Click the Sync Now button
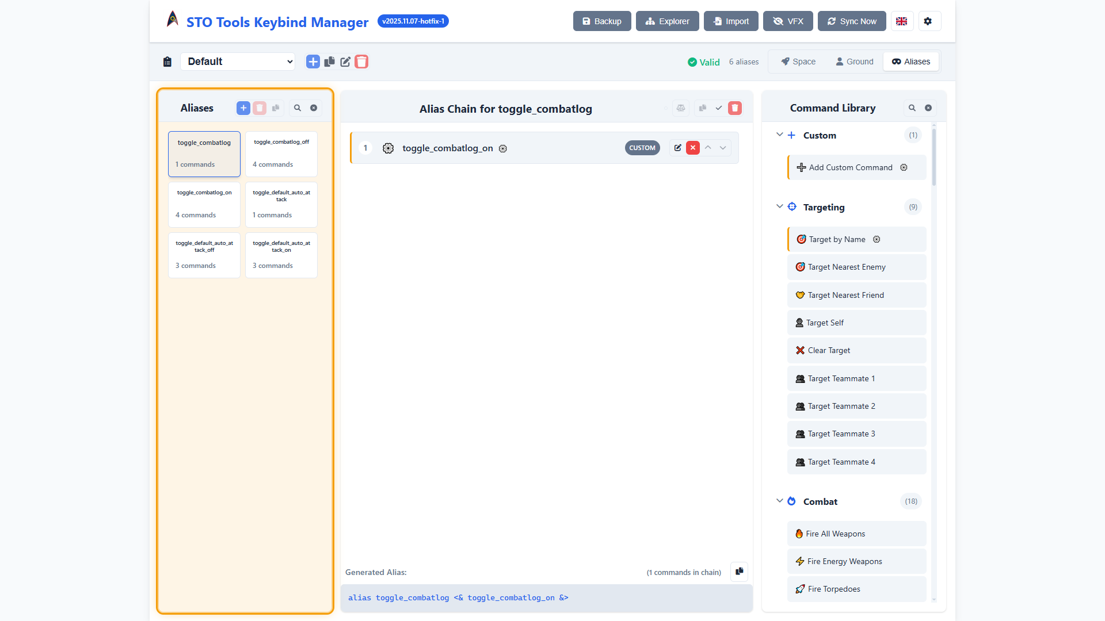Screen dimensions: 1105x621 click(x=852, y=21)
